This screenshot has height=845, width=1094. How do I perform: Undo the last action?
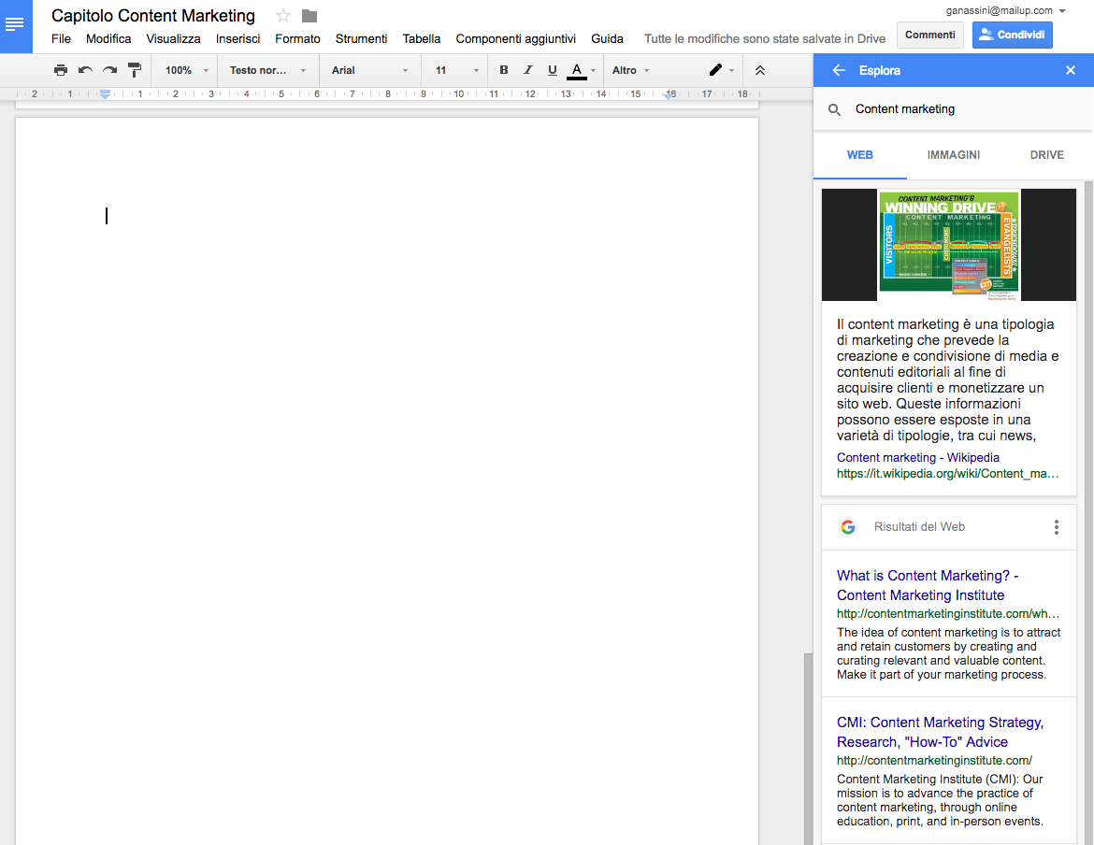click(x=85, y=70)
